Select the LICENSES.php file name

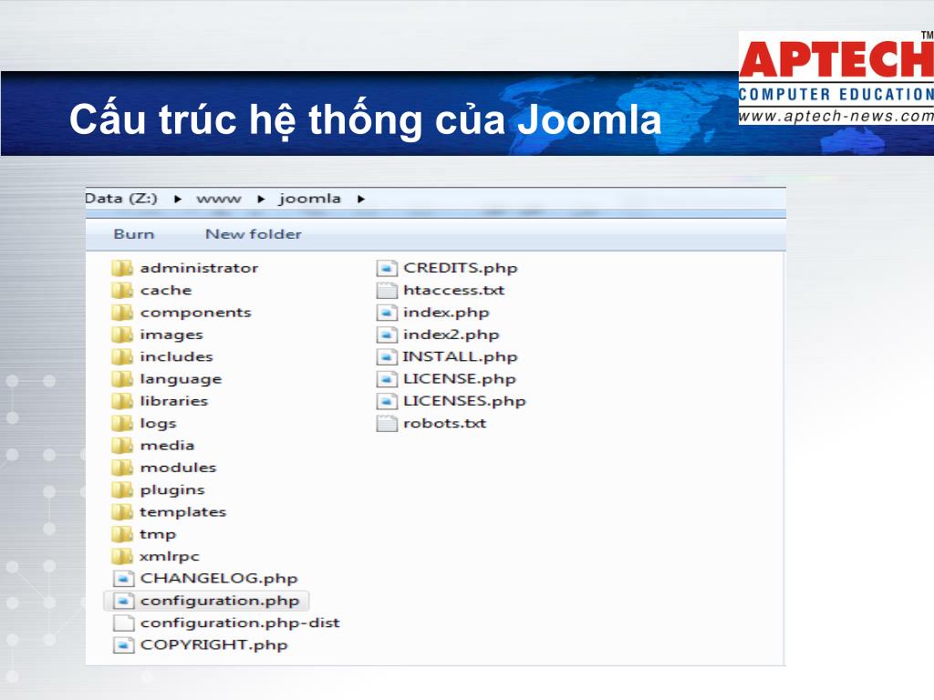tap(464, 401)
